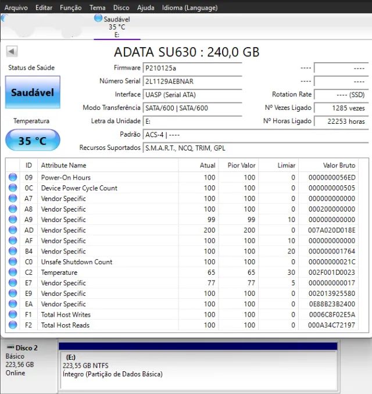Image resolution: width=372 pixels, height=394 pixels.
Task: Open the Disco menu
Action: pyautogui.click(x=121, y=8)
